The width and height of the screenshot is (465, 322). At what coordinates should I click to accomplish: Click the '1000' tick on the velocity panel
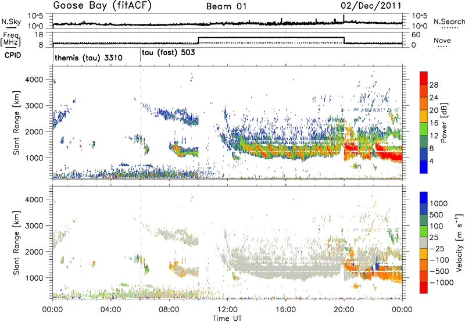click(34, 278)
